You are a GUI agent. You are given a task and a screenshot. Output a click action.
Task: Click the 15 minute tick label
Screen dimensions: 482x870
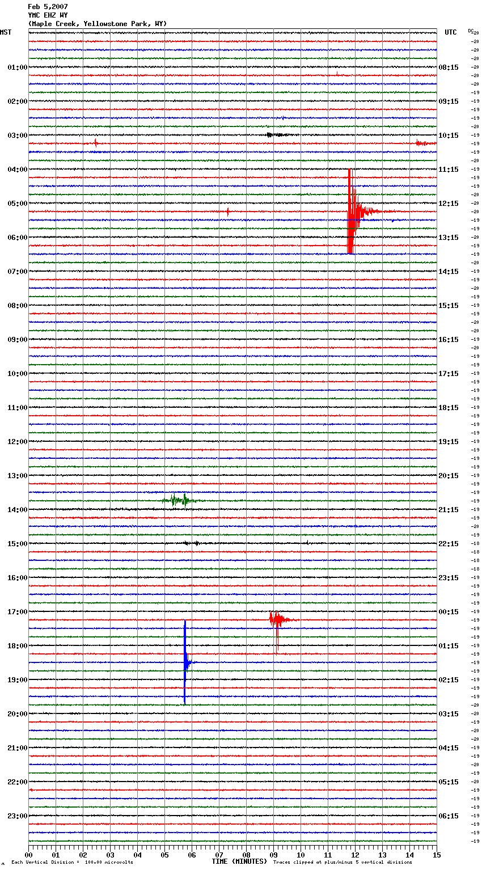(437, 855)
